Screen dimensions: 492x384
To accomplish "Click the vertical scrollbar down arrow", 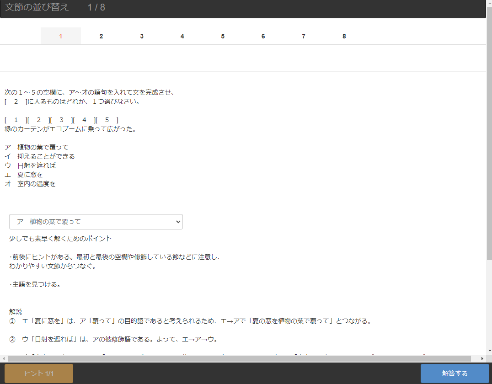I will pyautogui.click(x=489, y=351).
